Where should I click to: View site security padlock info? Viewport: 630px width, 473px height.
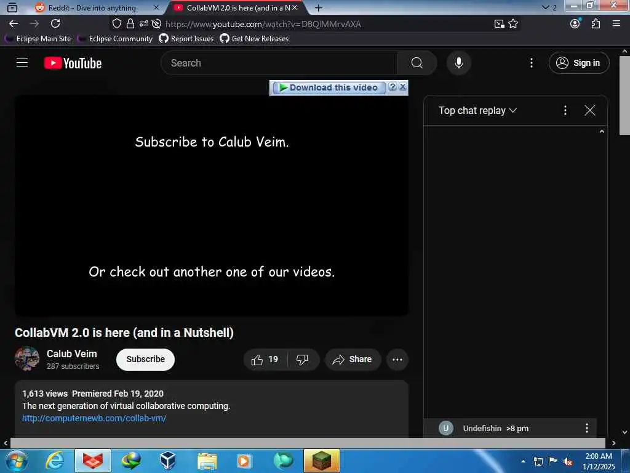pos(130,24)
